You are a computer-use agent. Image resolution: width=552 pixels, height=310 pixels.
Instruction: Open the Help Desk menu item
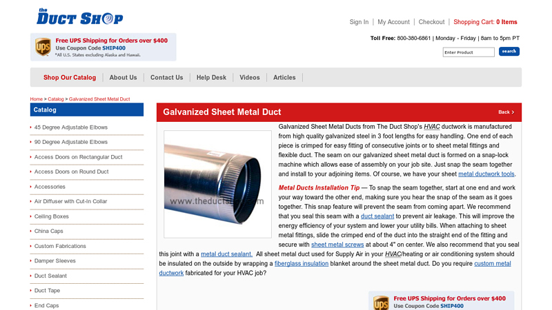(x=211, y=77)
